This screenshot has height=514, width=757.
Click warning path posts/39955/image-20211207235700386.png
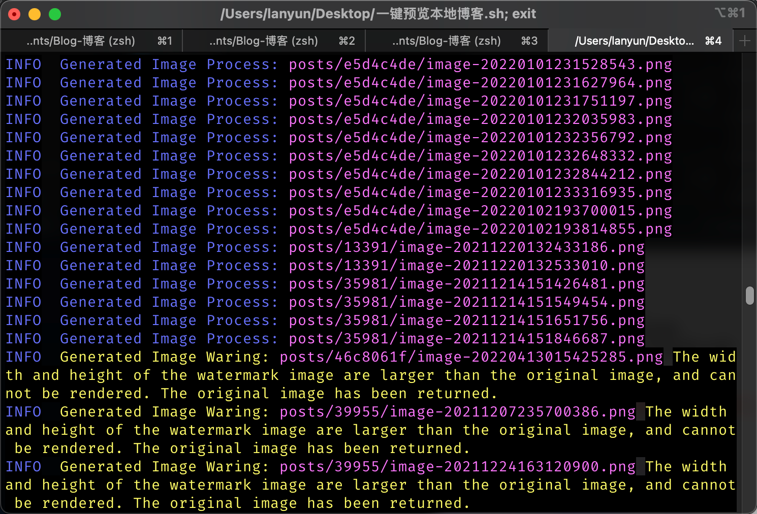pos(458,412)
